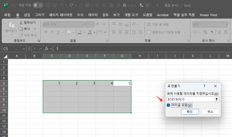Viewport: 232px width, 137px height.
Task: Click the Undo arrow icon
Action: coord(62,6)
